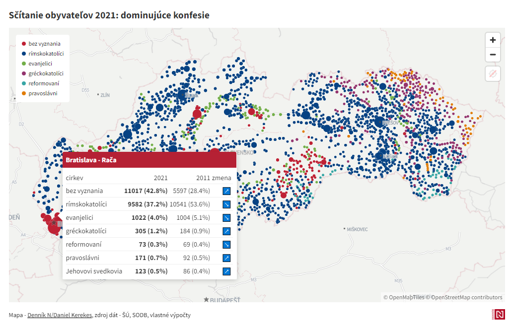Click the Bratislava - Rača tooltip header
This screenshot has height=329, width=513.
[x=149, y=160]
